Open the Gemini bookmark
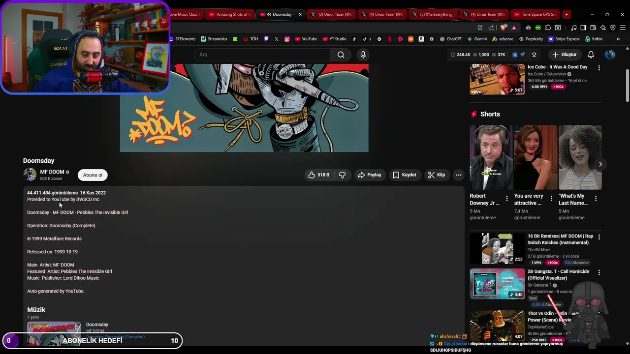The width and height of the screenshot is (630, 354). point(477,39)
